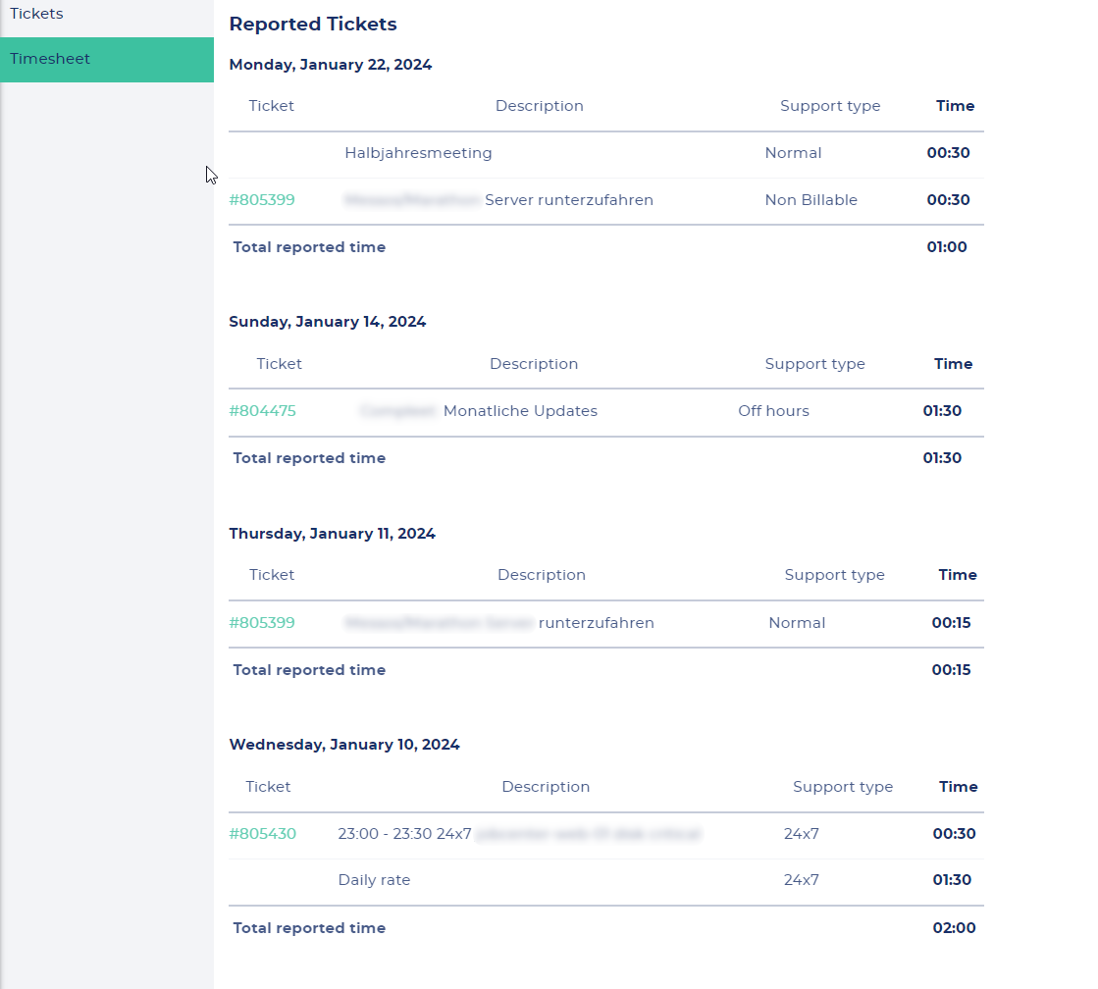Viewport: 1098px width, 989px height.
Task: Click the Time column header
Action: coord(955,105)
